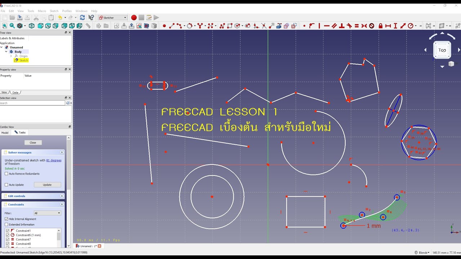
Task: Click the Save document icon
Action: coord(20,18)
